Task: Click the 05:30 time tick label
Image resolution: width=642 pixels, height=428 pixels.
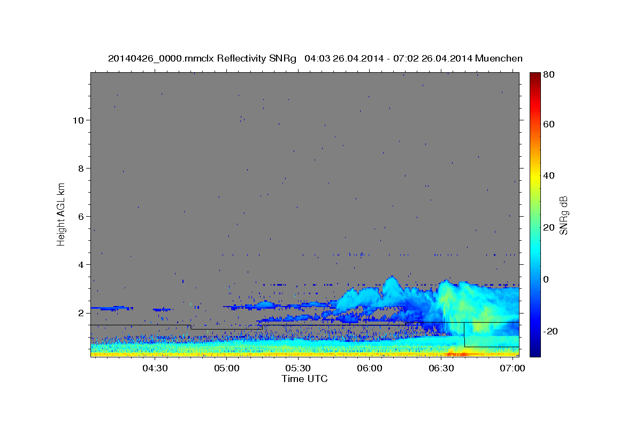Action: point(298,369)
